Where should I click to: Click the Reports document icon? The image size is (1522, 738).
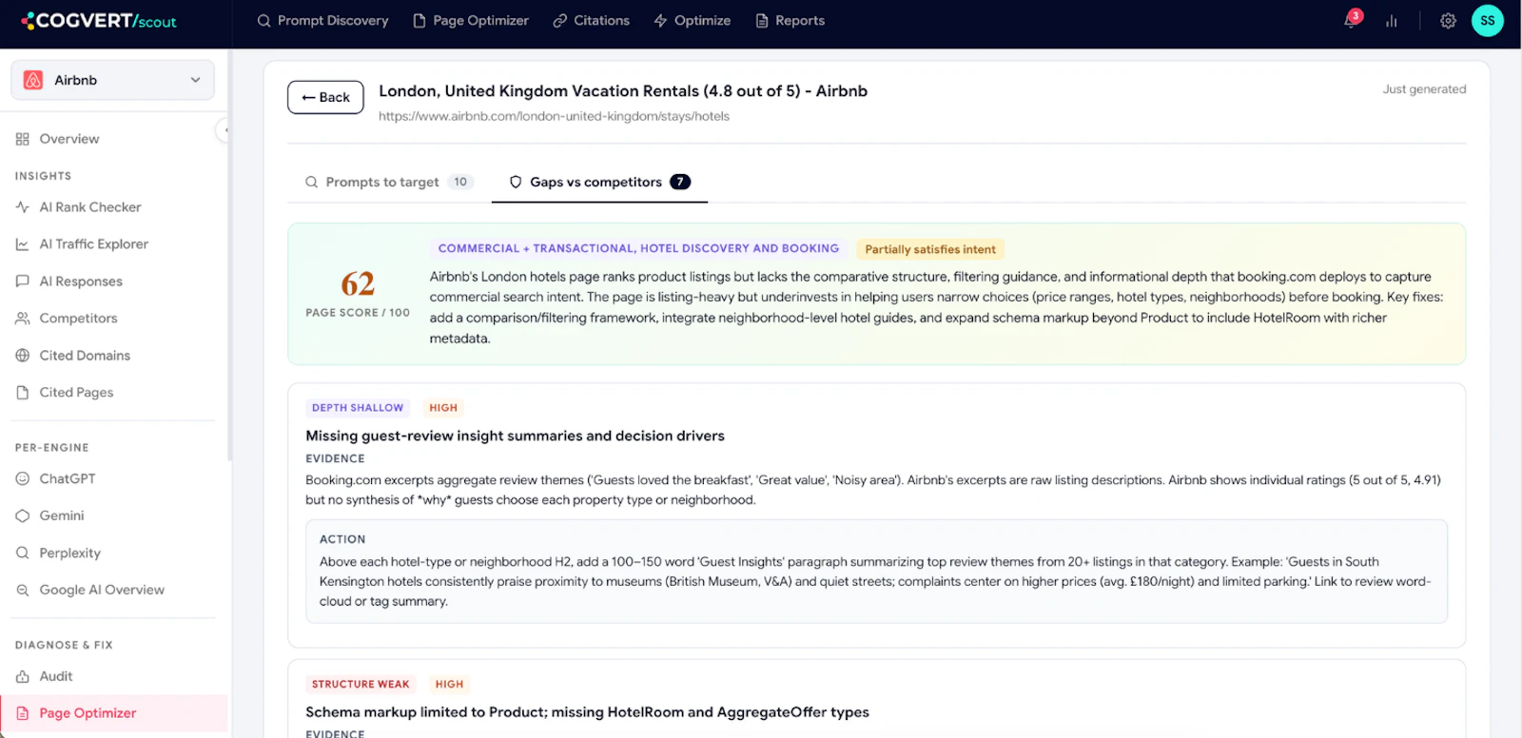(x=762, y=21)
